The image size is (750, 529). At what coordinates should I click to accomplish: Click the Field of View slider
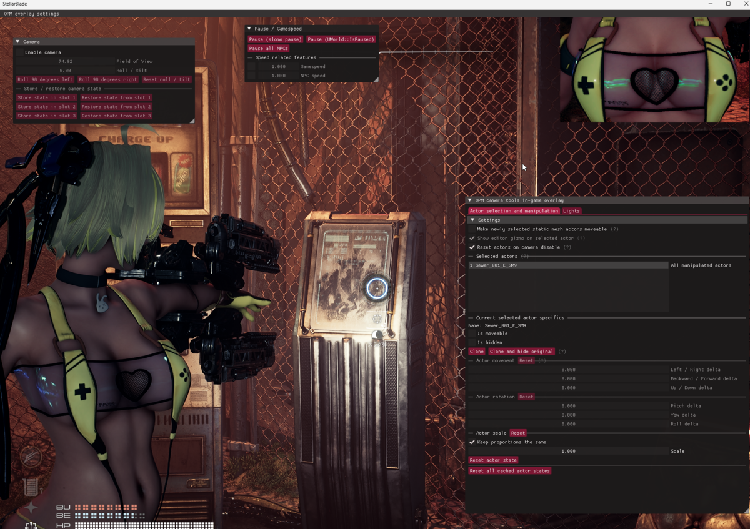coord(65,62)
